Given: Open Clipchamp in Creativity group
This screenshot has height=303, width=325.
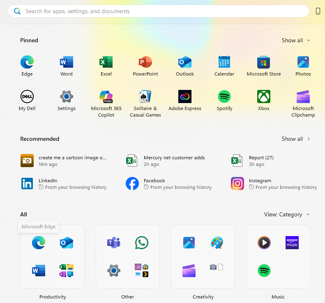Looking at the screenshot, I should point(189,271).
